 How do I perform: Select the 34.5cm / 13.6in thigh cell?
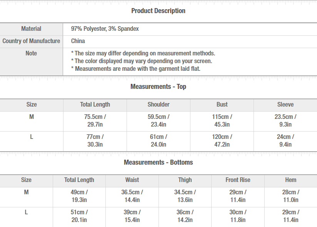tap(185, 196)
